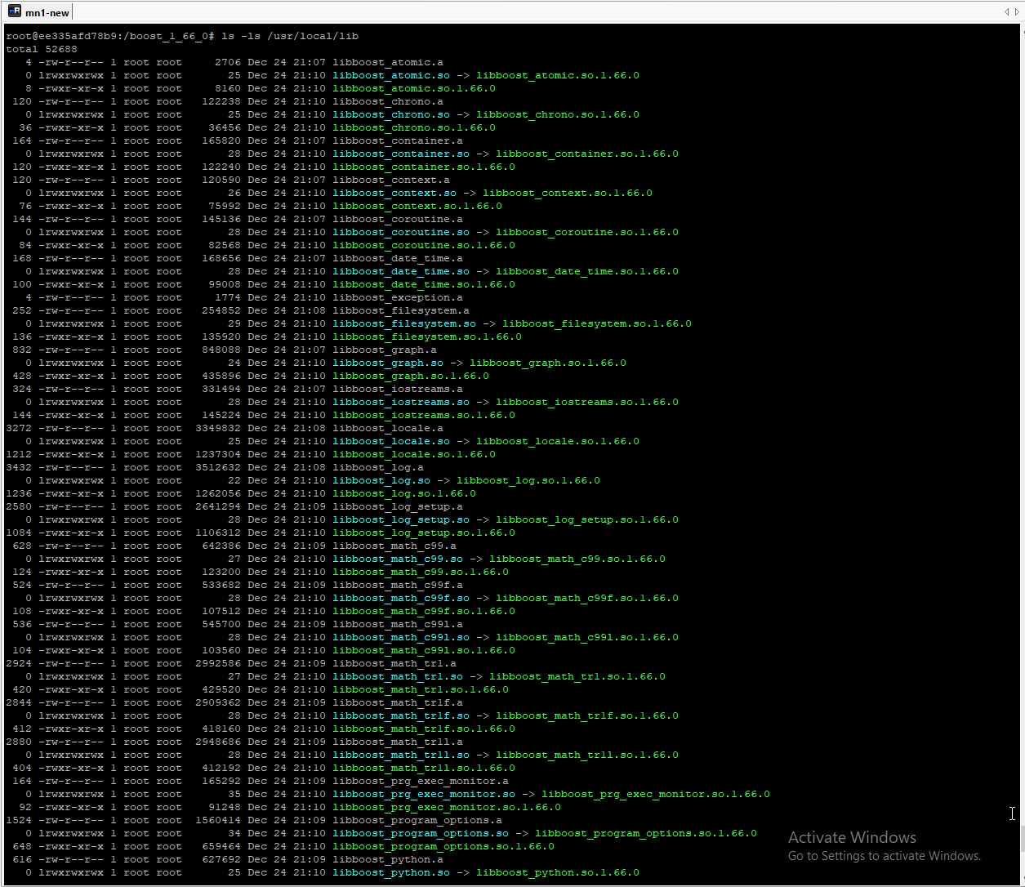The height and width of the screenshot is (887, 1025).
Task: Click the file name libboost_atomic.a
Action: (388, 62)
